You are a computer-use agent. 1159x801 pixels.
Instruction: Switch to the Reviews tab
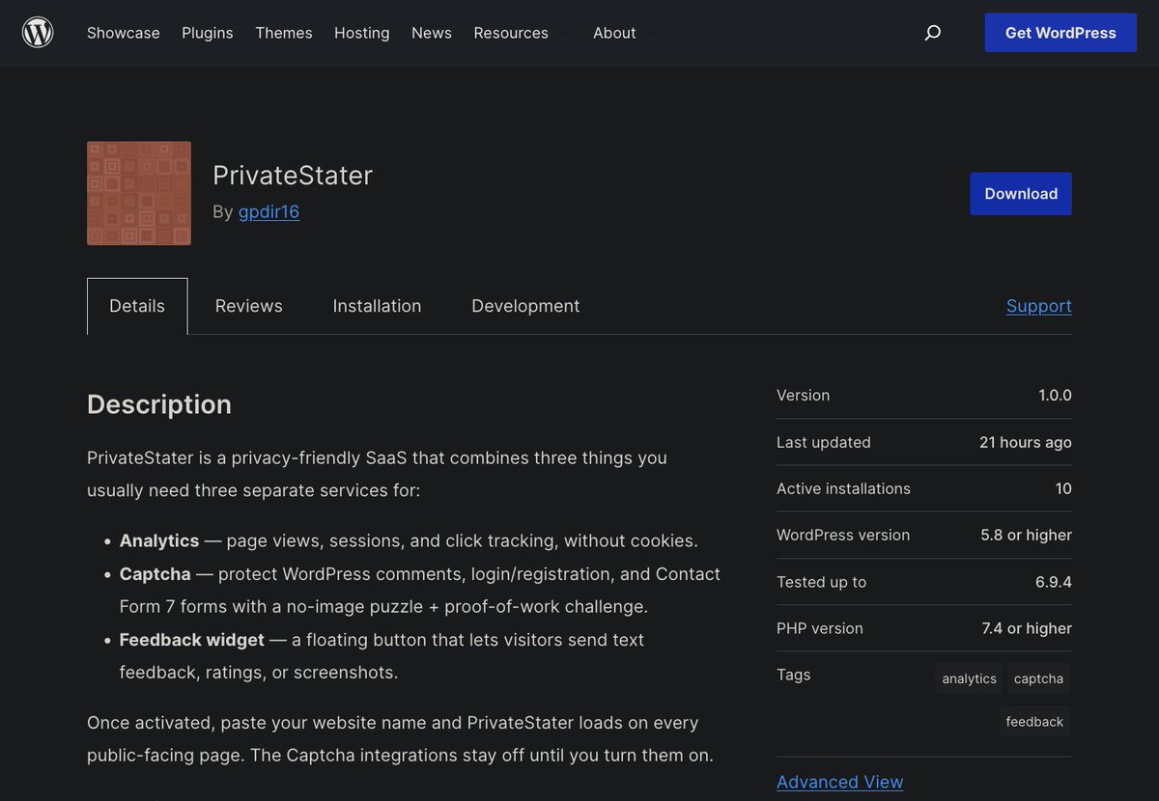coord(249,306)
